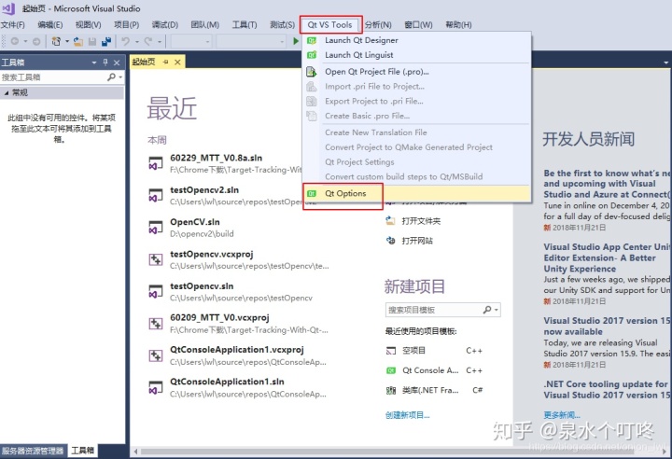Click the 搜索工具箱 search field
This screenshot has width=672, height=459.
pos(53,77)
